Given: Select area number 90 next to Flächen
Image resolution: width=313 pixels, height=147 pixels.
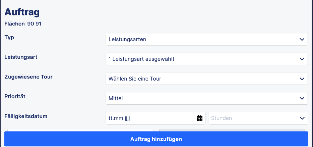Looking at the screenshot, I should click(x=30, y=24).
